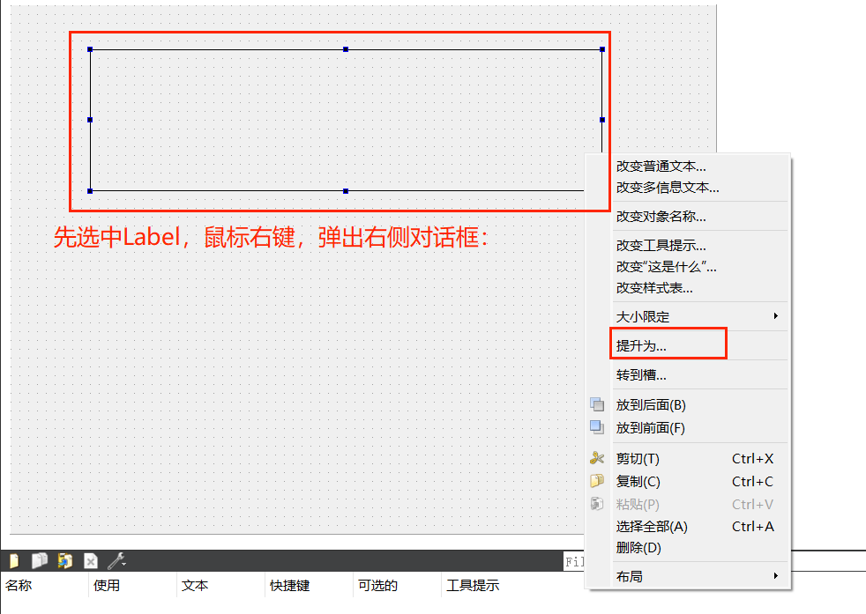Click the send-to-back icon beside 放到后面(B)
Image resolution: width=866 pixels, height=614 pixels.
pos(597,404)
